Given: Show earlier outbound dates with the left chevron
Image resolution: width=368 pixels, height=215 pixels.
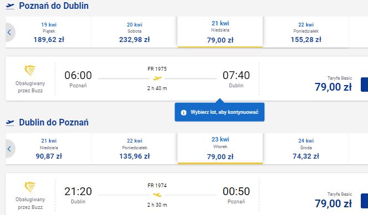Looking at the screenshot, I should click(x=9, y=32).
